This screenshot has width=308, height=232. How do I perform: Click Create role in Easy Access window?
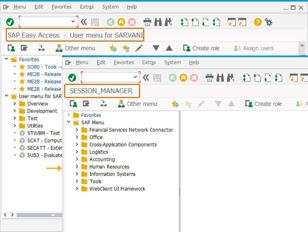[201, 48]
